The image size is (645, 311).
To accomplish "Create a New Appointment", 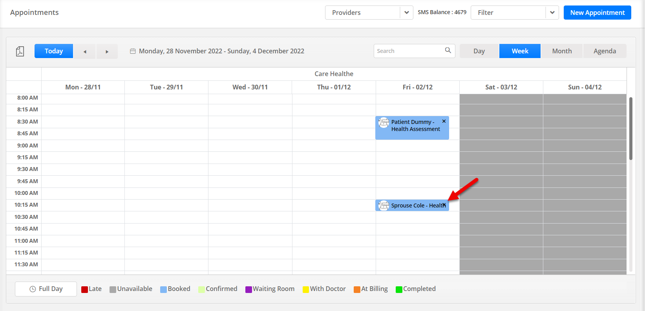I will 597,13.
